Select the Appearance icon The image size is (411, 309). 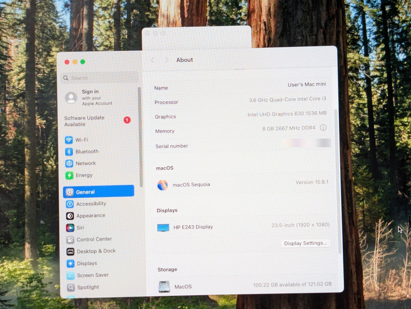point(70,216)
